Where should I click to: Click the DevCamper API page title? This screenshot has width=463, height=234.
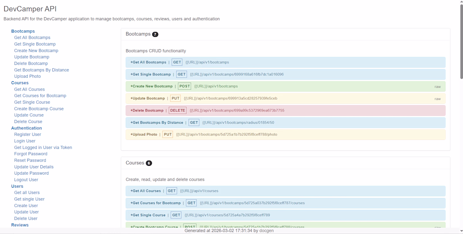click(x=30, y=9)
